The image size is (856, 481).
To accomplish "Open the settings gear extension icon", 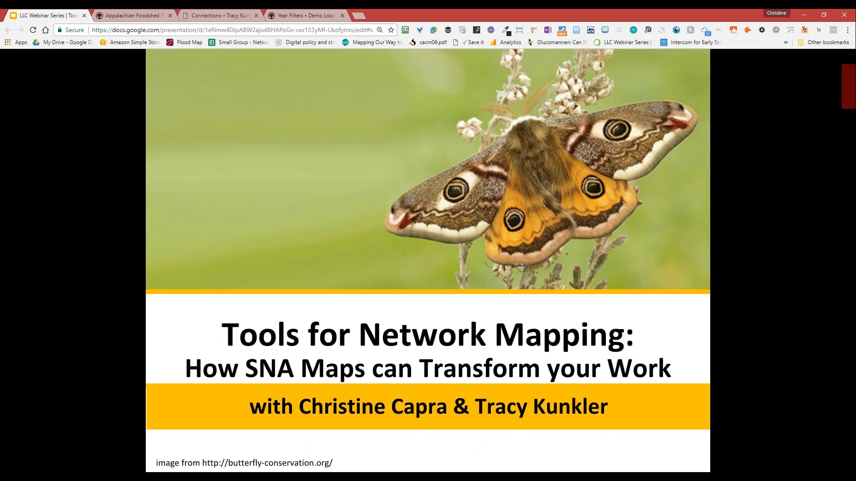I will click(762, 30).
